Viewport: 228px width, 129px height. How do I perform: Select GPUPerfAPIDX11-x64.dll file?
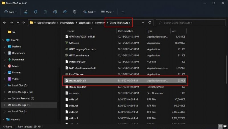click(82, 37)
